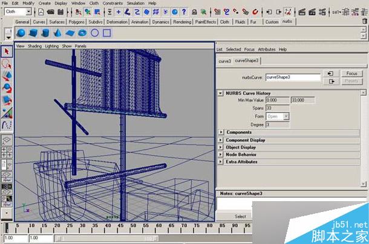
Task: Click the go to input connection button
Action: click(x=331, y=74)
